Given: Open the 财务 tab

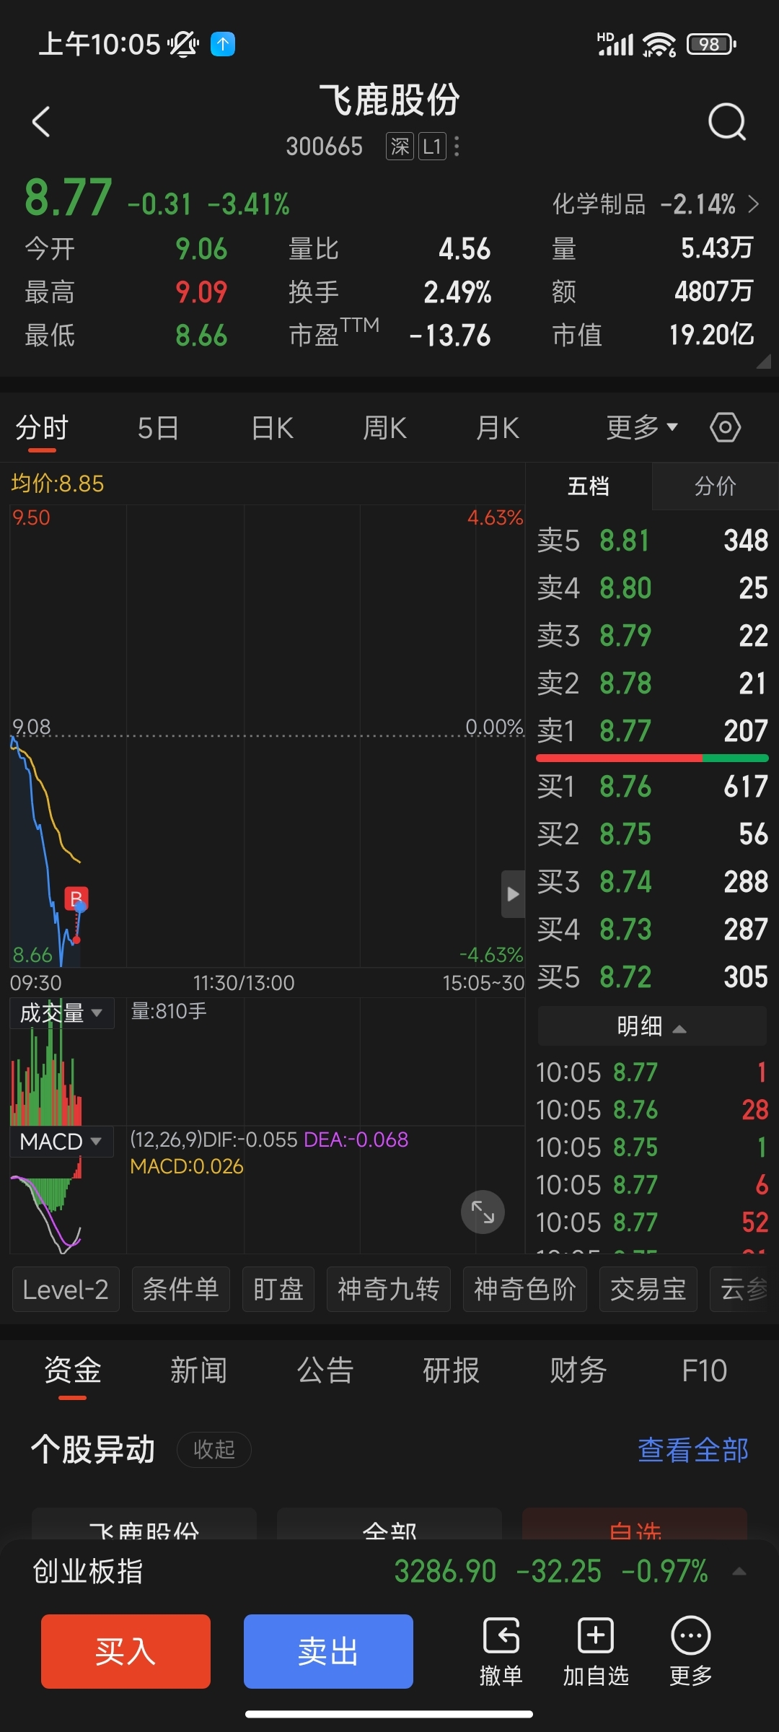Looking at the screenshot, I should (578, 1370).
